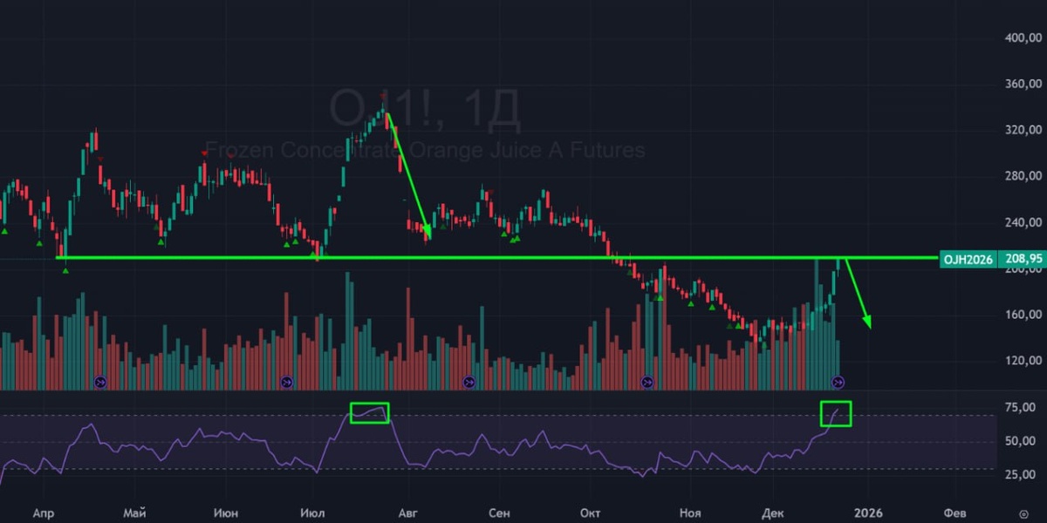
Task: Open chart settings gear beside the time axis
Action: pos(1023,513)
